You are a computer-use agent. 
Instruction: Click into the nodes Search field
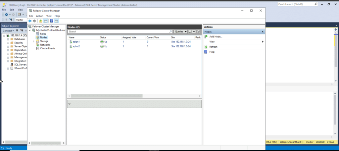point(119,31)
